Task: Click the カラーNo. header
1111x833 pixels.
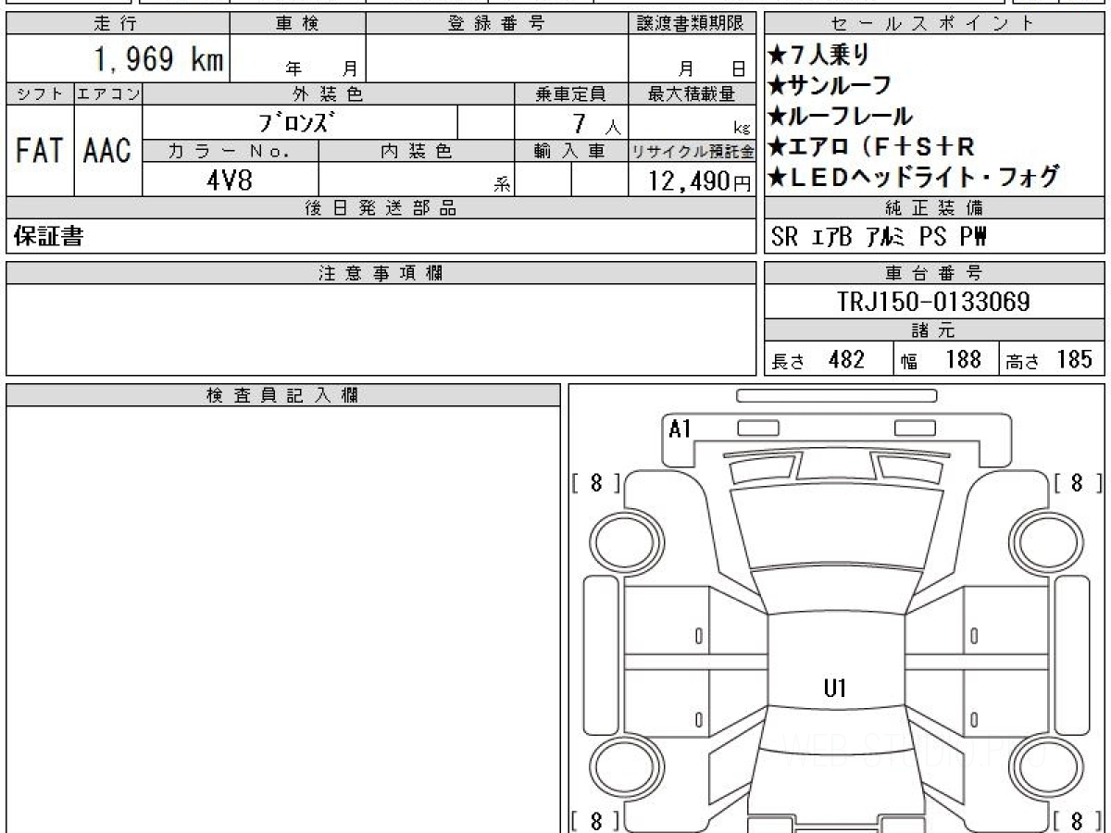Action: pyautogui.click(x=231, y=151)
